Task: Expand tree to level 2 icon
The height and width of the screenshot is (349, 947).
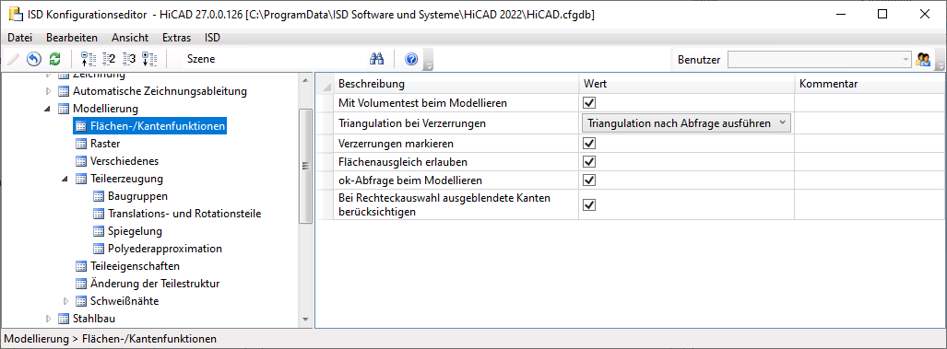Action: point(109,59)
